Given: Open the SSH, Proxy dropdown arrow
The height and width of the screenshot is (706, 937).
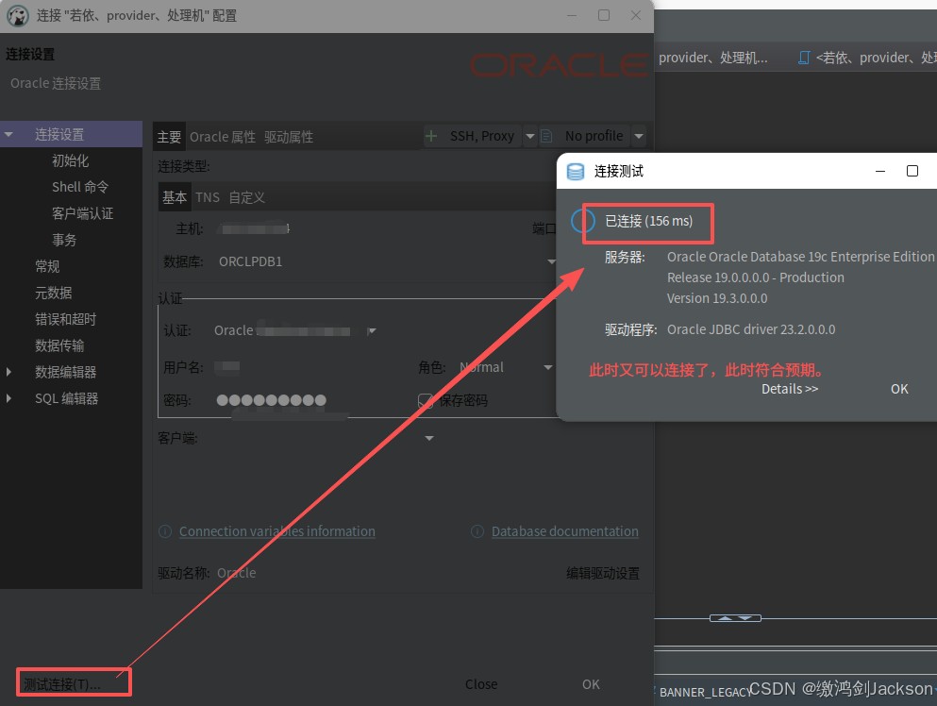Looking at the screenshot, I should [x=530, y=136].
